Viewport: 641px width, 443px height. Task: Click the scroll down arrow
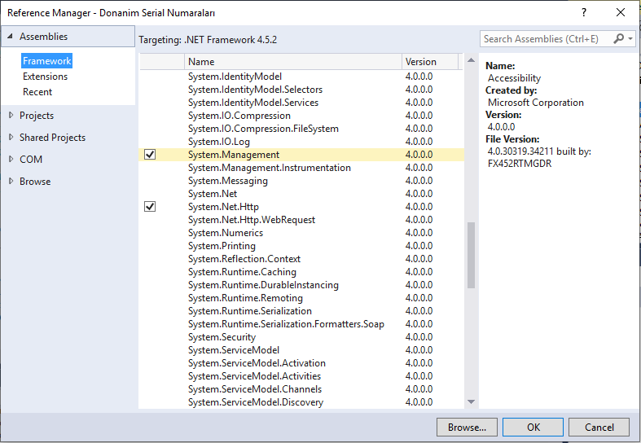471,401
